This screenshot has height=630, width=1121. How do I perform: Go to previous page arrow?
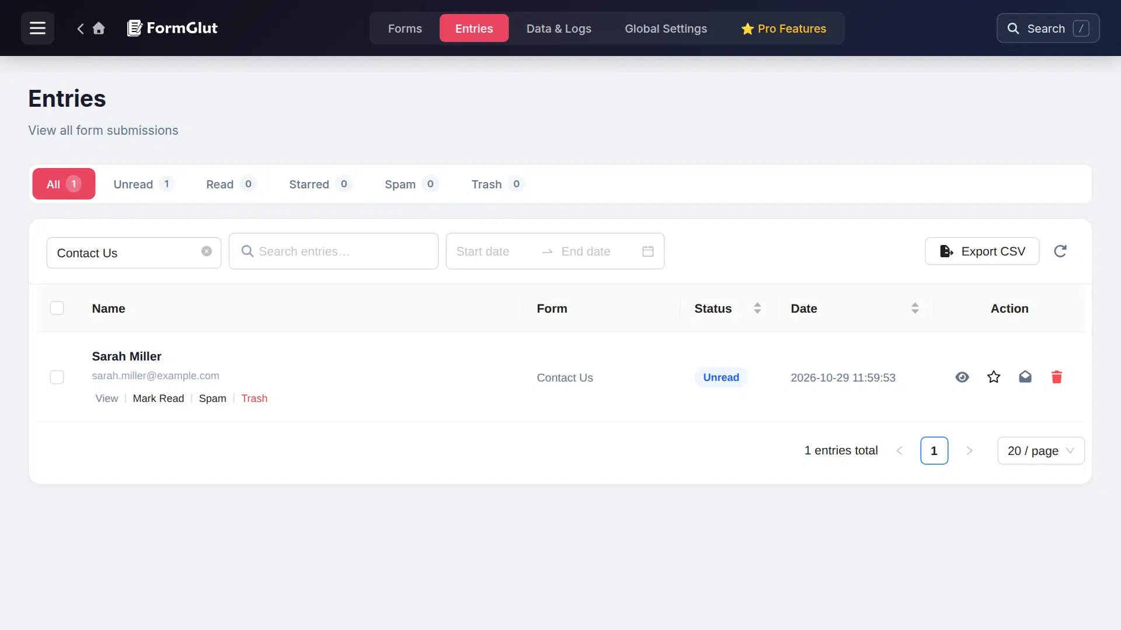coord(899,451)
